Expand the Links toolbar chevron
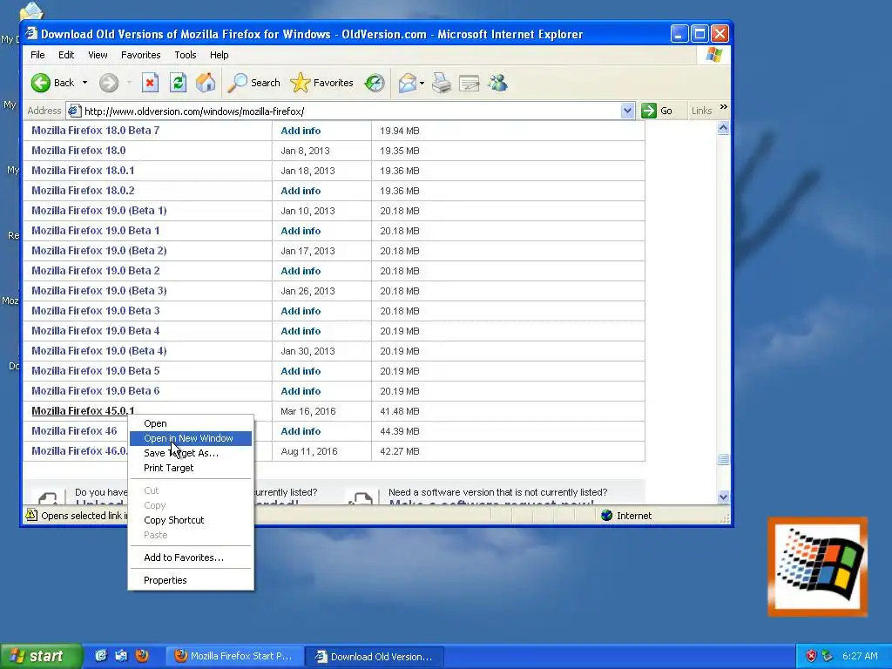The height and width of the screenshot is (669, 892). (724, 107)
